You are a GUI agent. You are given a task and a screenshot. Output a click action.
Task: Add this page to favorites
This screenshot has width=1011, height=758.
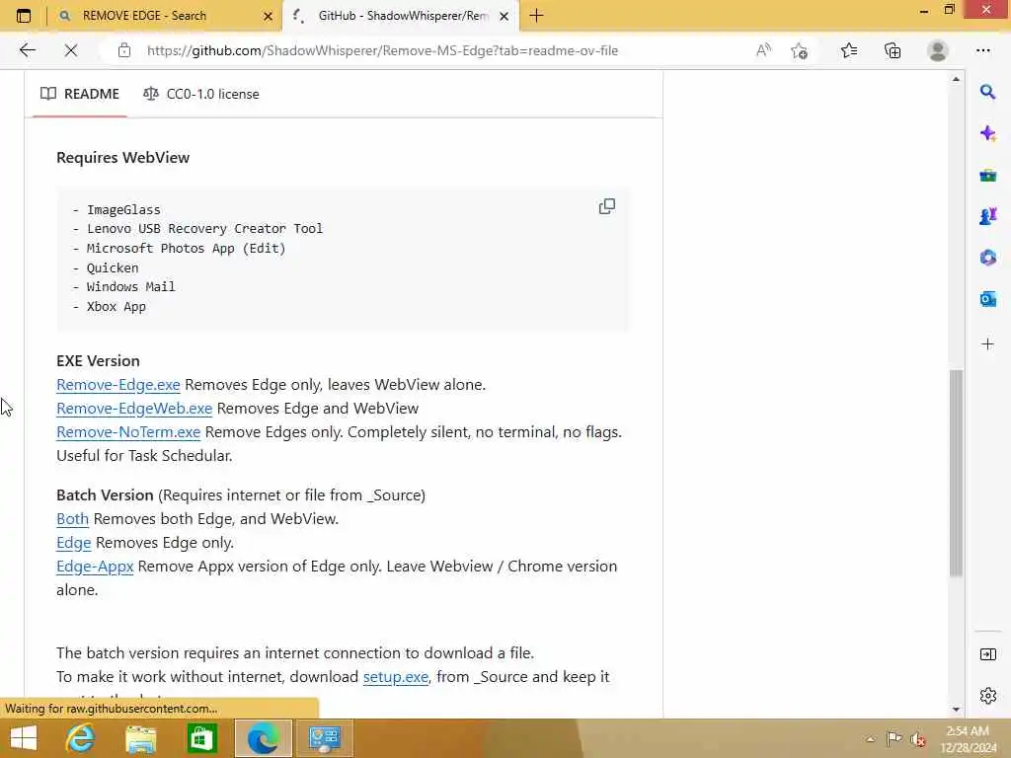click(800, 50)
